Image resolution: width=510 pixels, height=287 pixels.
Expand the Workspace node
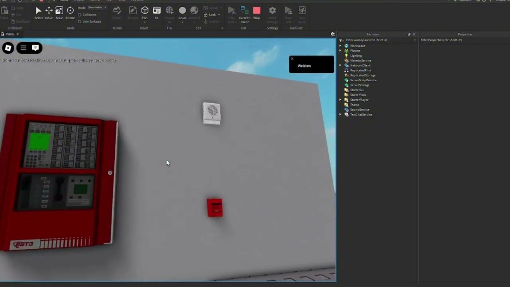pyautogui.click(x=340, y=46)
